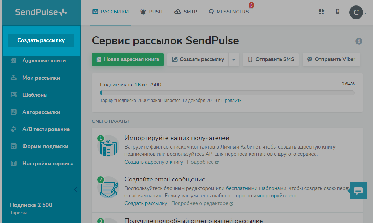Expand the Создать рассылку dropdown arrow
The width and height of the screenshot is (373, 223).
(234, 60)
